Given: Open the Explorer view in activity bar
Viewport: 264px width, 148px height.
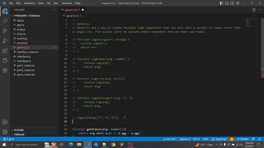Looking at the screenshot, I should click(5, 11).
